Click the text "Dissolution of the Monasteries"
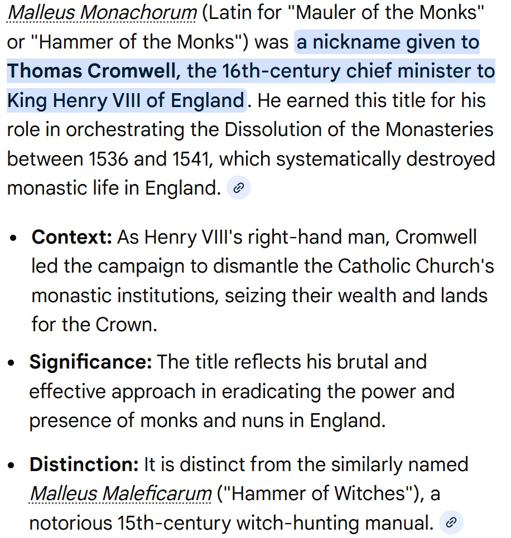 pos(359,130)
